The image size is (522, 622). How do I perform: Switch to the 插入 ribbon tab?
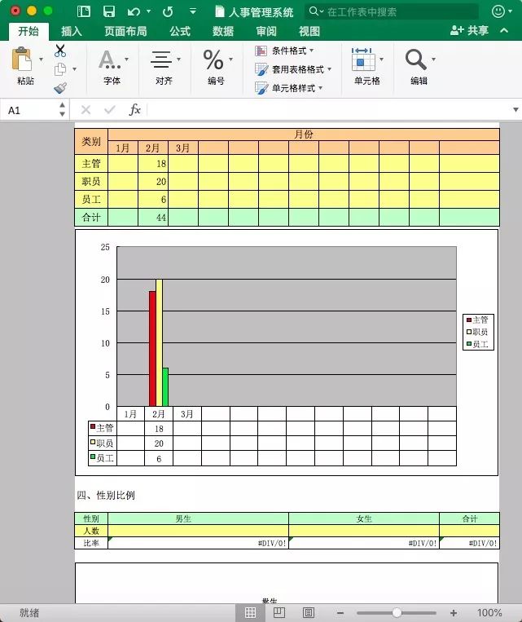click(x=72, y=31)
